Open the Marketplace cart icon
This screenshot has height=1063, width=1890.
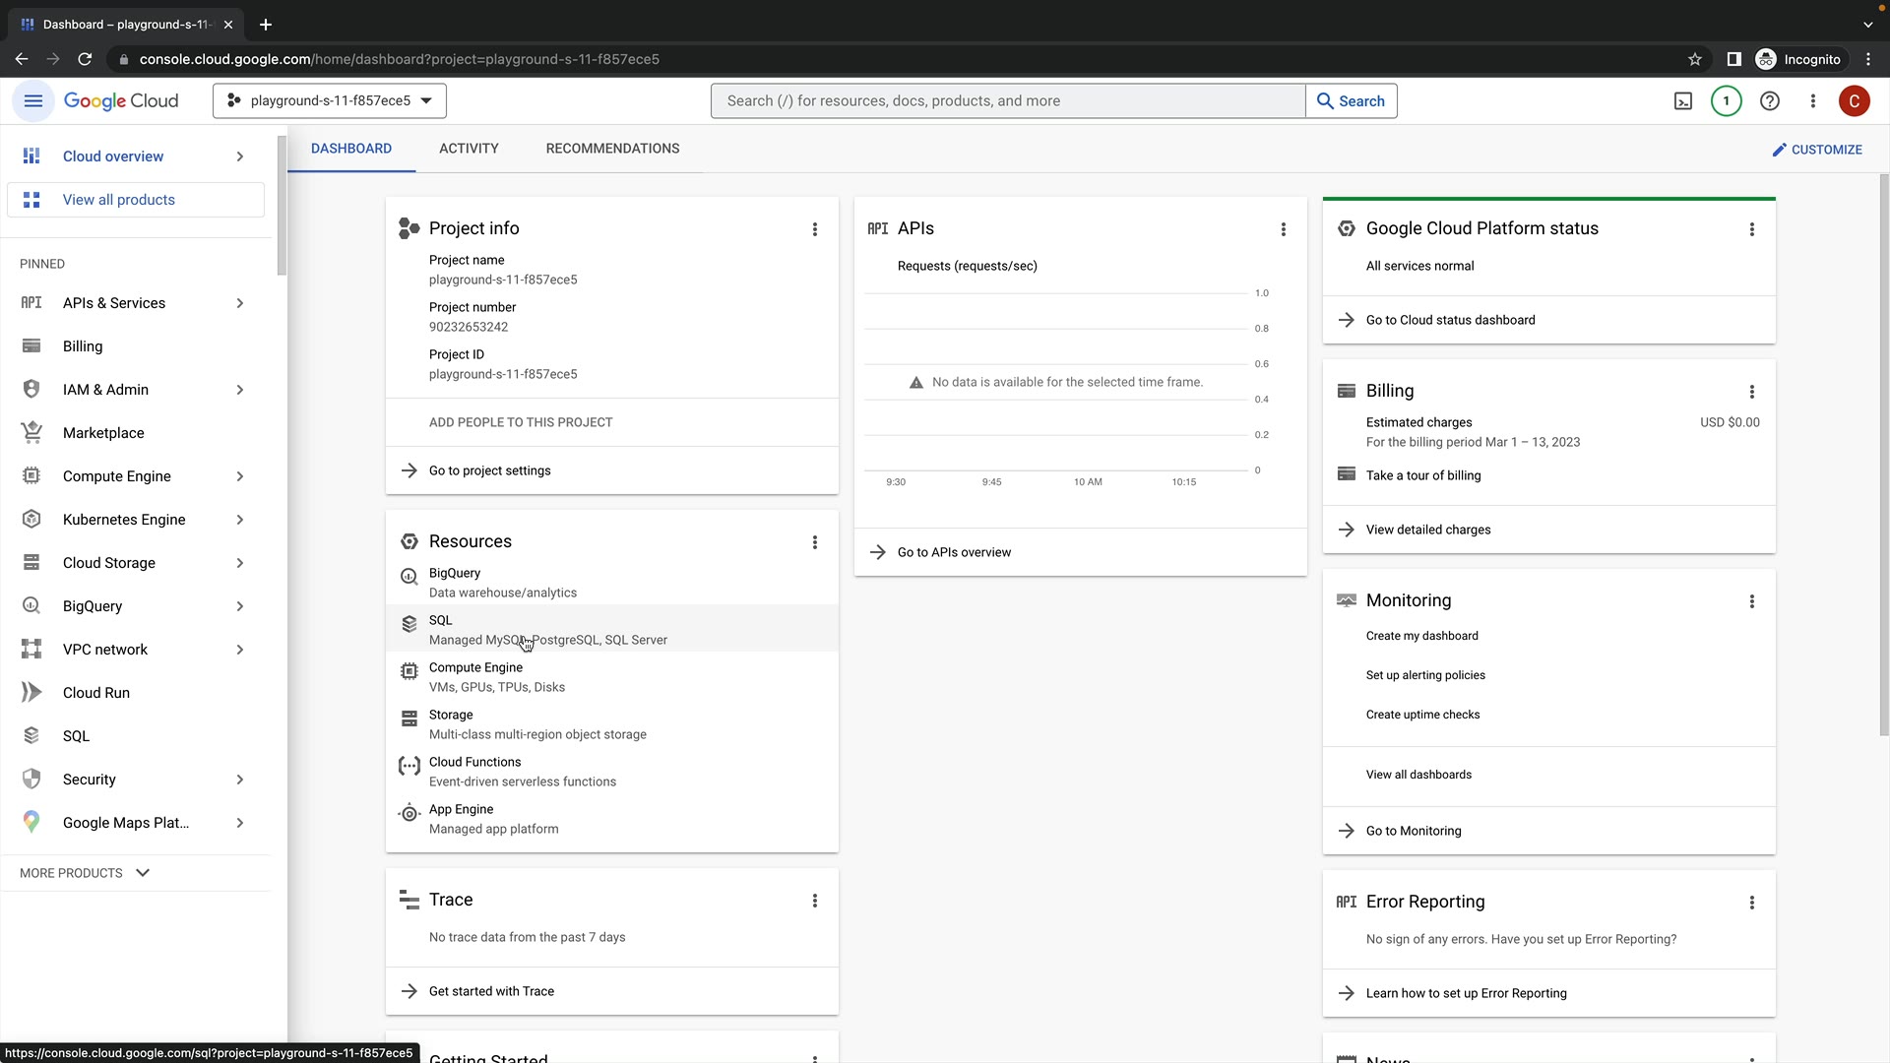[x=31, y=432]
